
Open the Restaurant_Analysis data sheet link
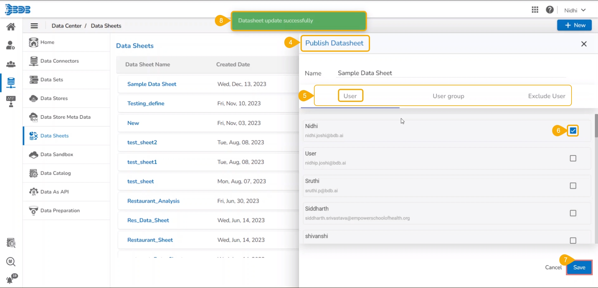(x=153, y=201)
